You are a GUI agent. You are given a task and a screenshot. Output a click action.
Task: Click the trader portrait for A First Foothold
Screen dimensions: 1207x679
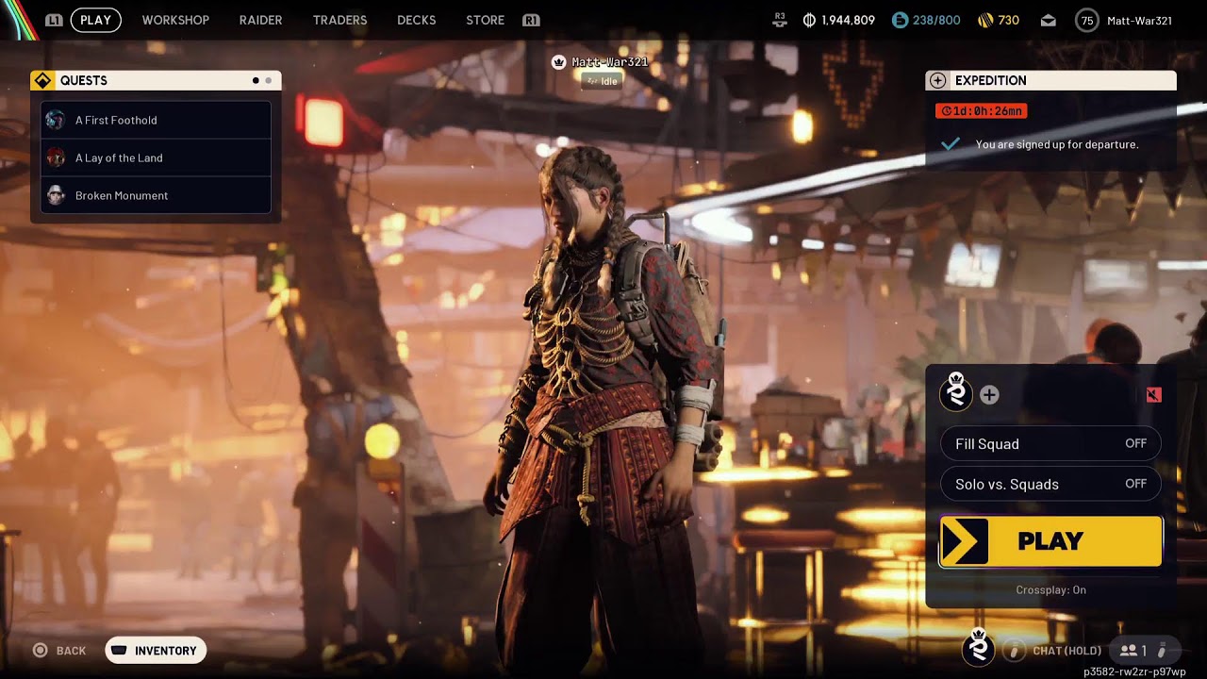point(56,120)
